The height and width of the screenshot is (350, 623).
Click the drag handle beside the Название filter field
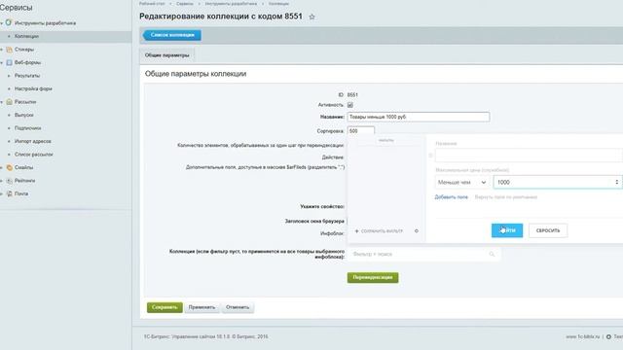click(x=430, y=156)
